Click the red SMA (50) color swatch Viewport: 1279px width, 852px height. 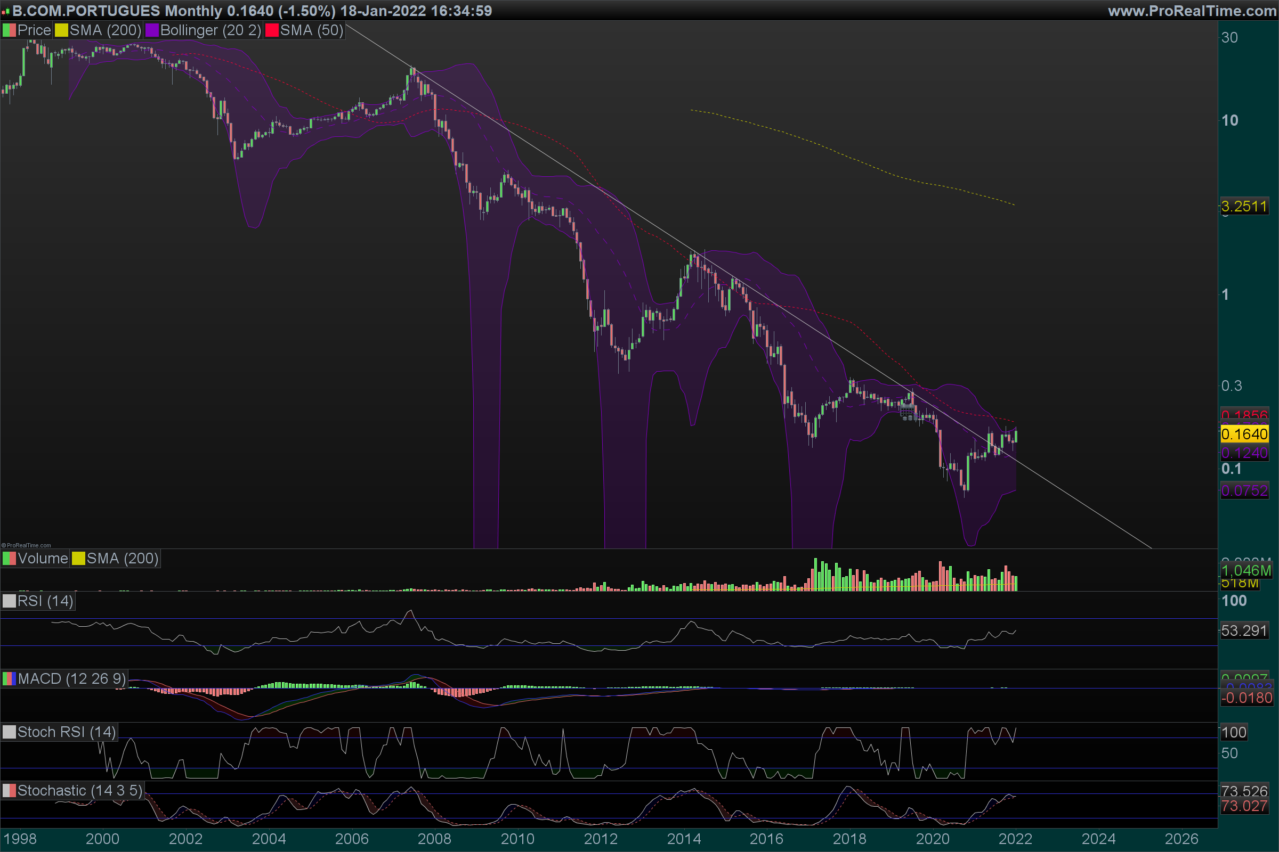tap(272, 30)
